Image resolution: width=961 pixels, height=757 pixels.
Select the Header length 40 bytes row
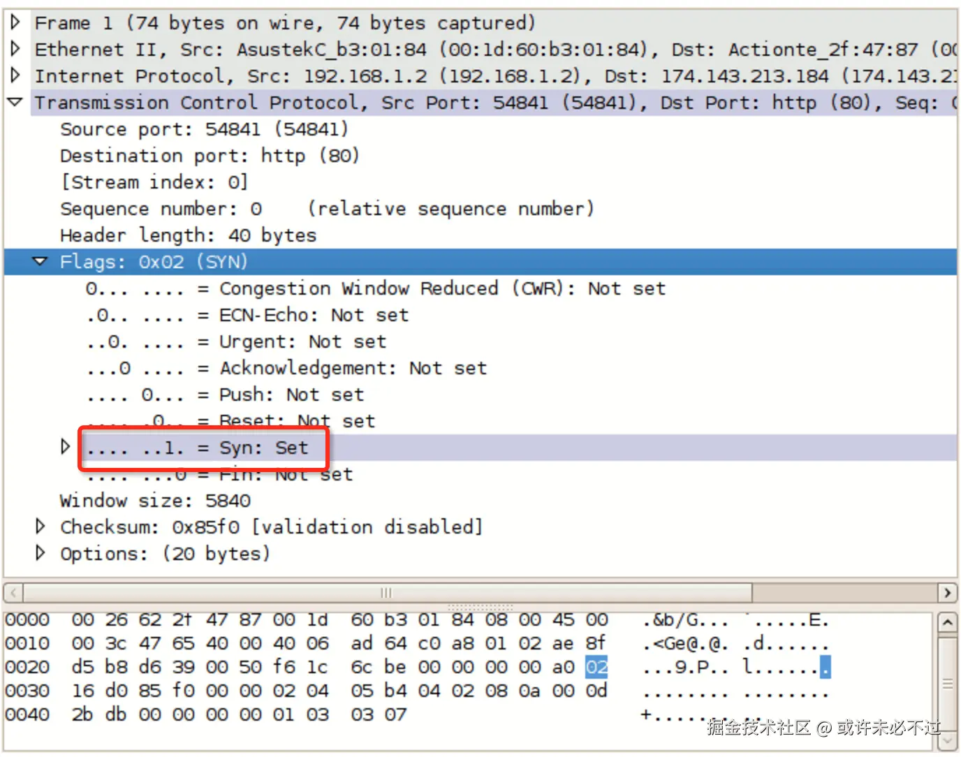187,235
